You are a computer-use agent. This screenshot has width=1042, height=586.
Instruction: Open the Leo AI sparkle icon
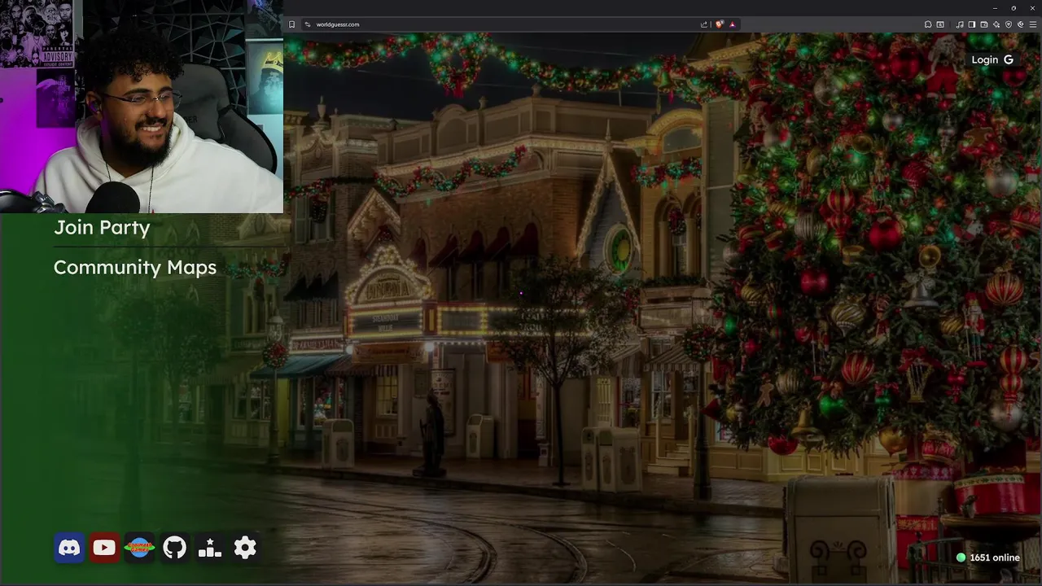(x=996, y=24)
